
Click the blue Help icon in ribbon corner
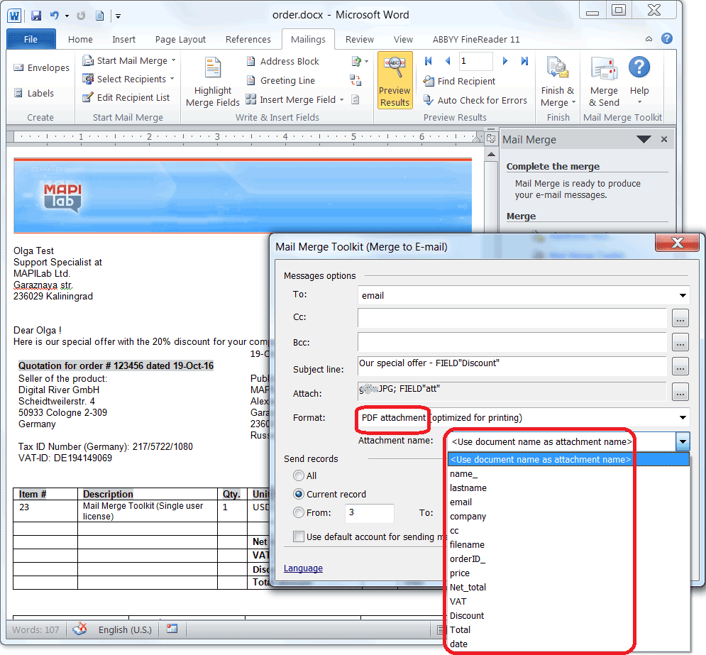[667, 39]
